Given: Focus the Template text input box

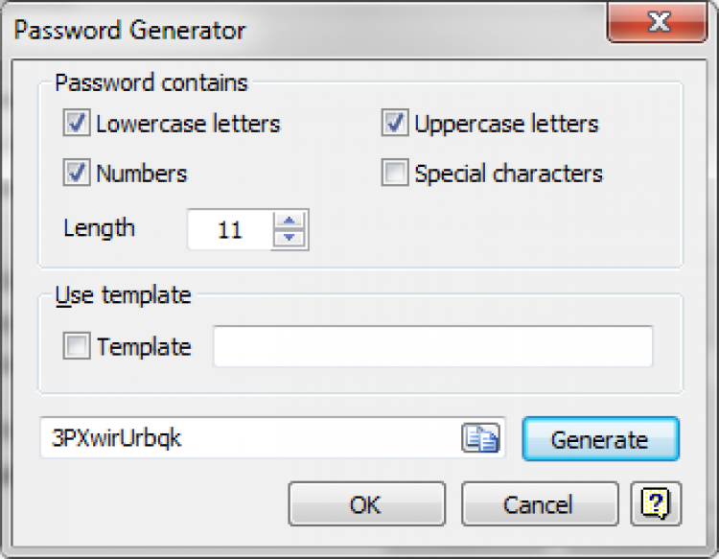Looking at the screenshot, I should [432, 347].
